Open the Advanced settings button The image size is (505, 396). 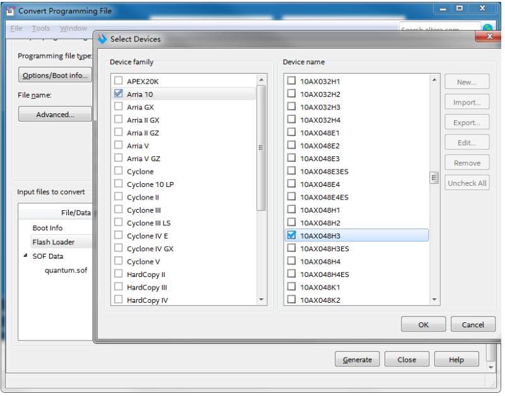point(55,114)
